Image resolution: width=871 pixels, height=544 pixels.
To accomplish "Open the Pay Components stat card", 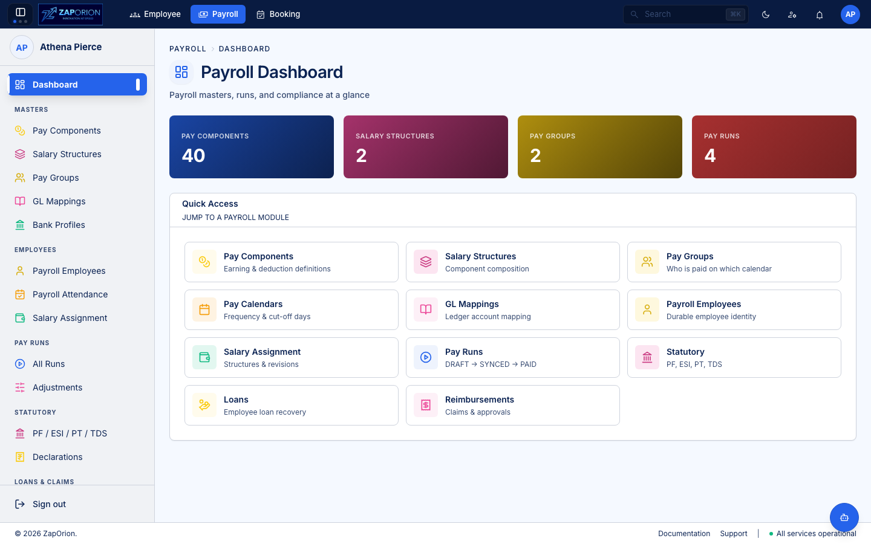I will point(252,147).
